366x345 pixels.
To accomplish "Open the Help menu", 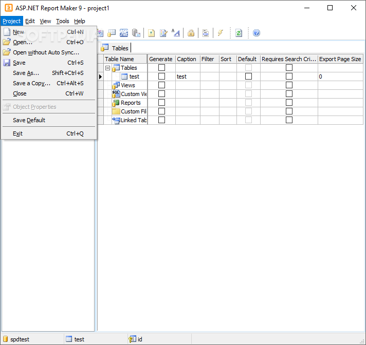I will pyautogui.click(x=80, y=21).
